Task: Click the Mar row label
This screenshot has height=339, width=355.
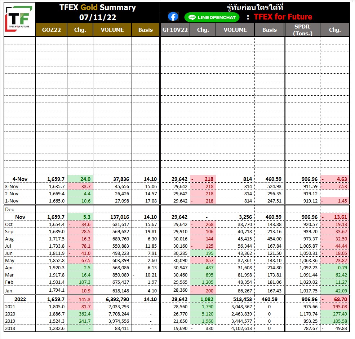Action: (9, 275)
